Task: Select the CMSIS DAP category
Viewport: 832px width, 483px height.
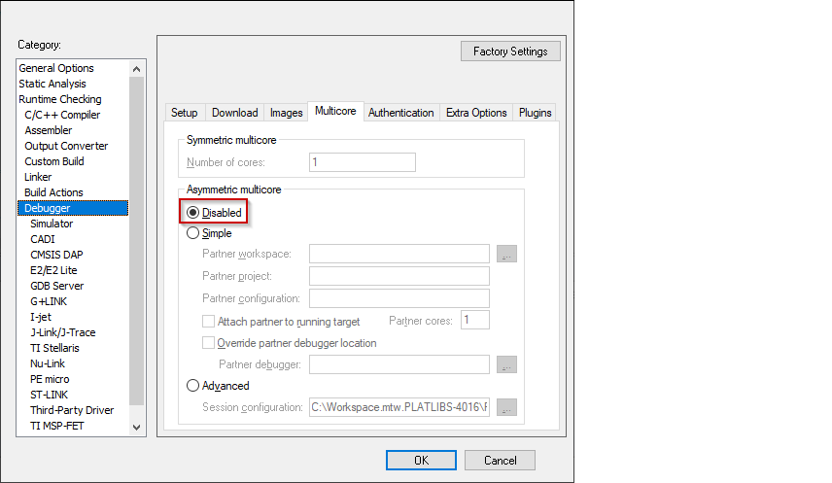Action: tap(56, 255)
